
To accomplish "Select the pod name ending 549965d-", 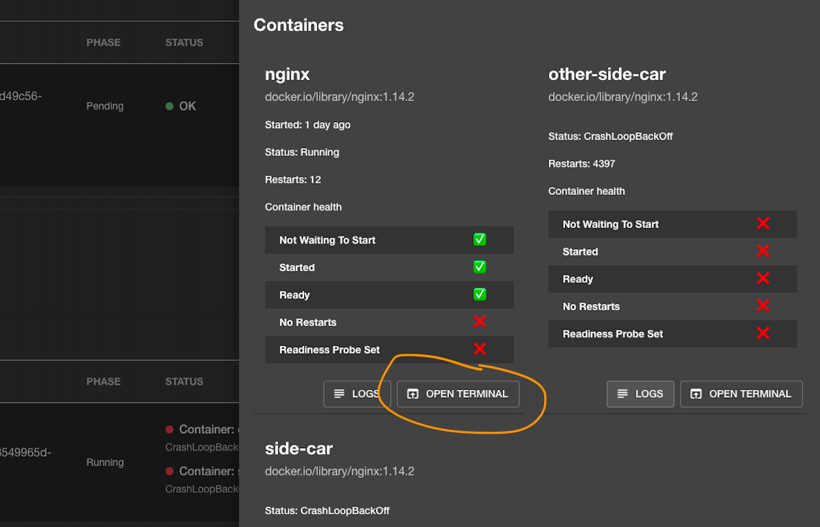I will [25, 452].
